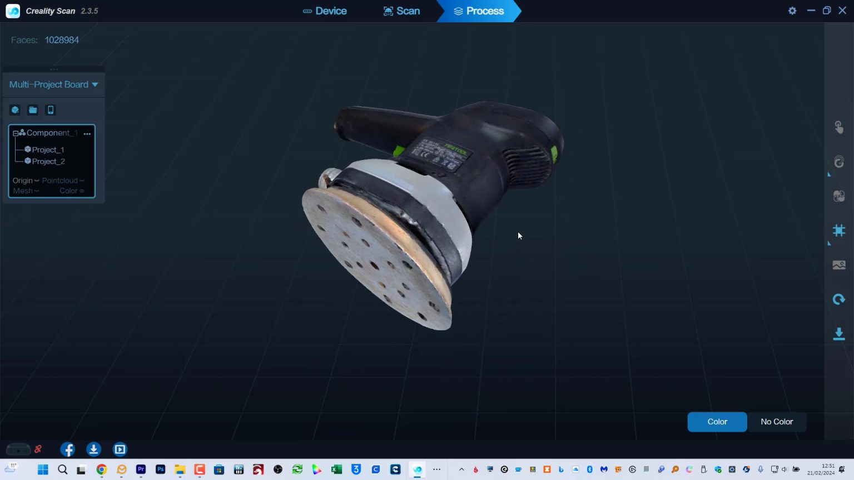Viewport: 854px width, 480px height.
Task: Collapse the Component_1 tree node
Action: 16,133
